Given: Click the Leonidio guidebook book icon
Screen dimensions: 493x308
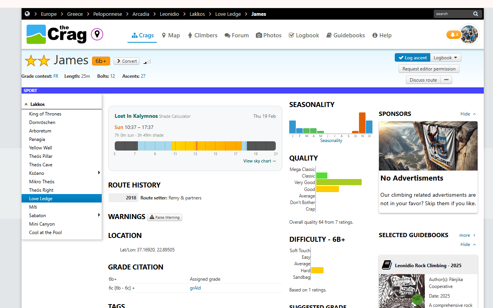Looking at the screenshot, I should pos(387,265).
